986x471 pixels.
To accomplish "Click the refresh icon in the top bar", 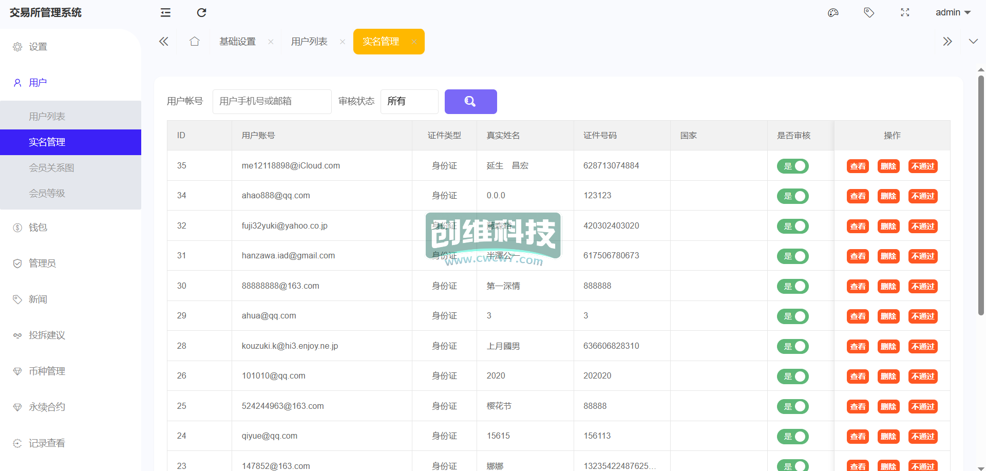I will click(x=201, y=13).
